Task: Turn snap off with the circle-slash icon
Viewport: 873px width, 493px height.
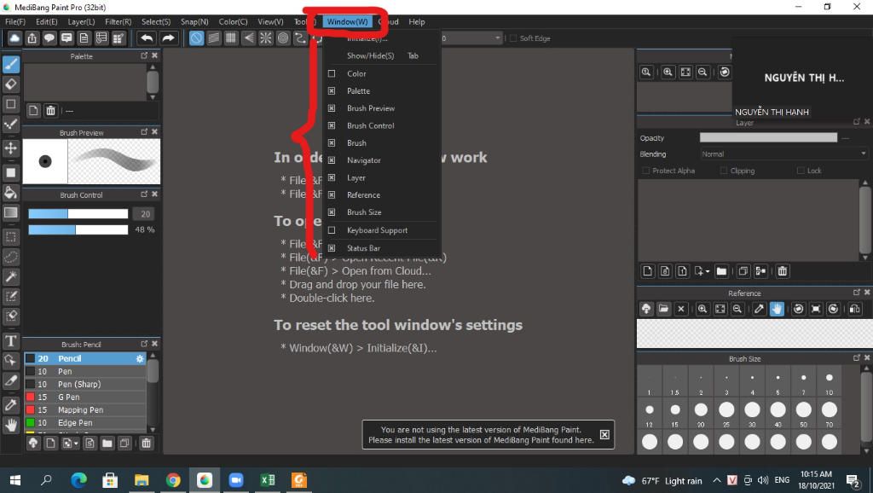Action: [x=197, y=38]
